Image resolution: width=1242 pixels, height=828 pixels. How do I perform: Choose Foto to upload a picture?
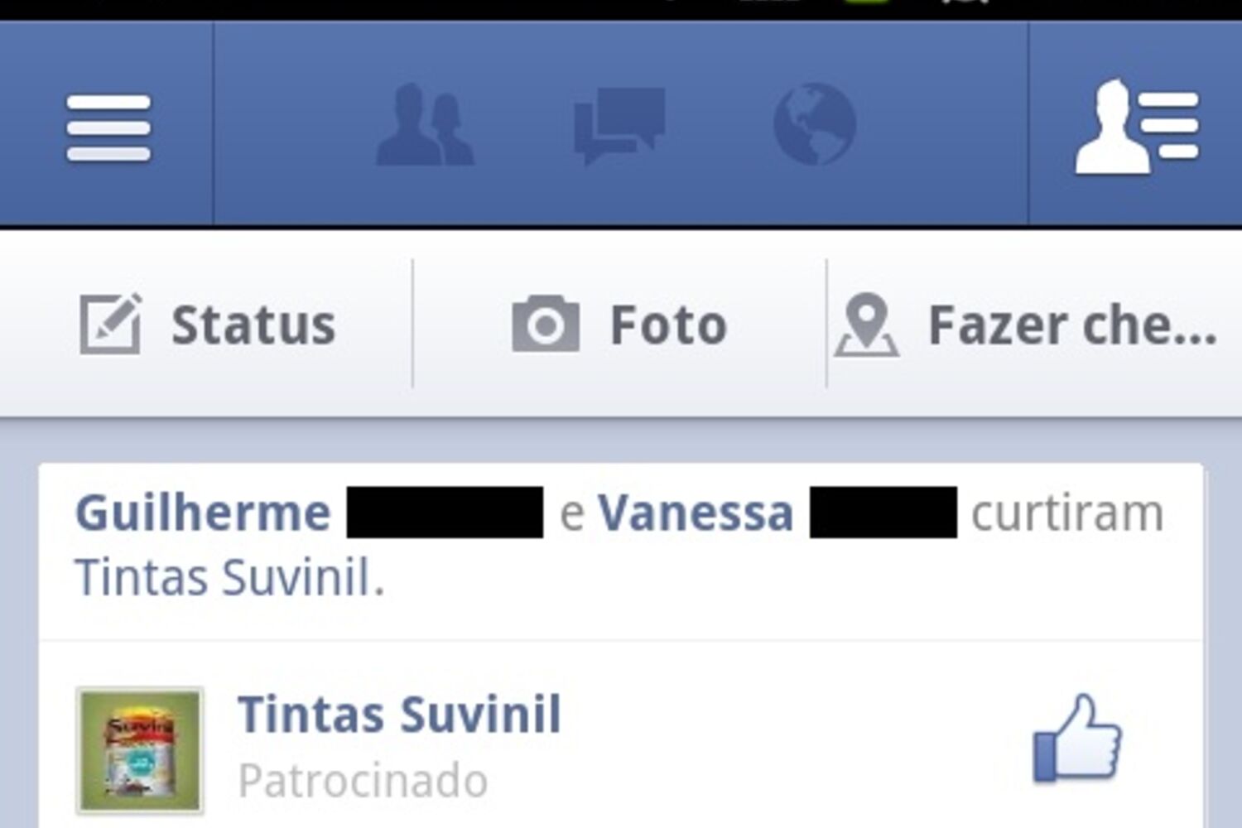tap(619, 324)
